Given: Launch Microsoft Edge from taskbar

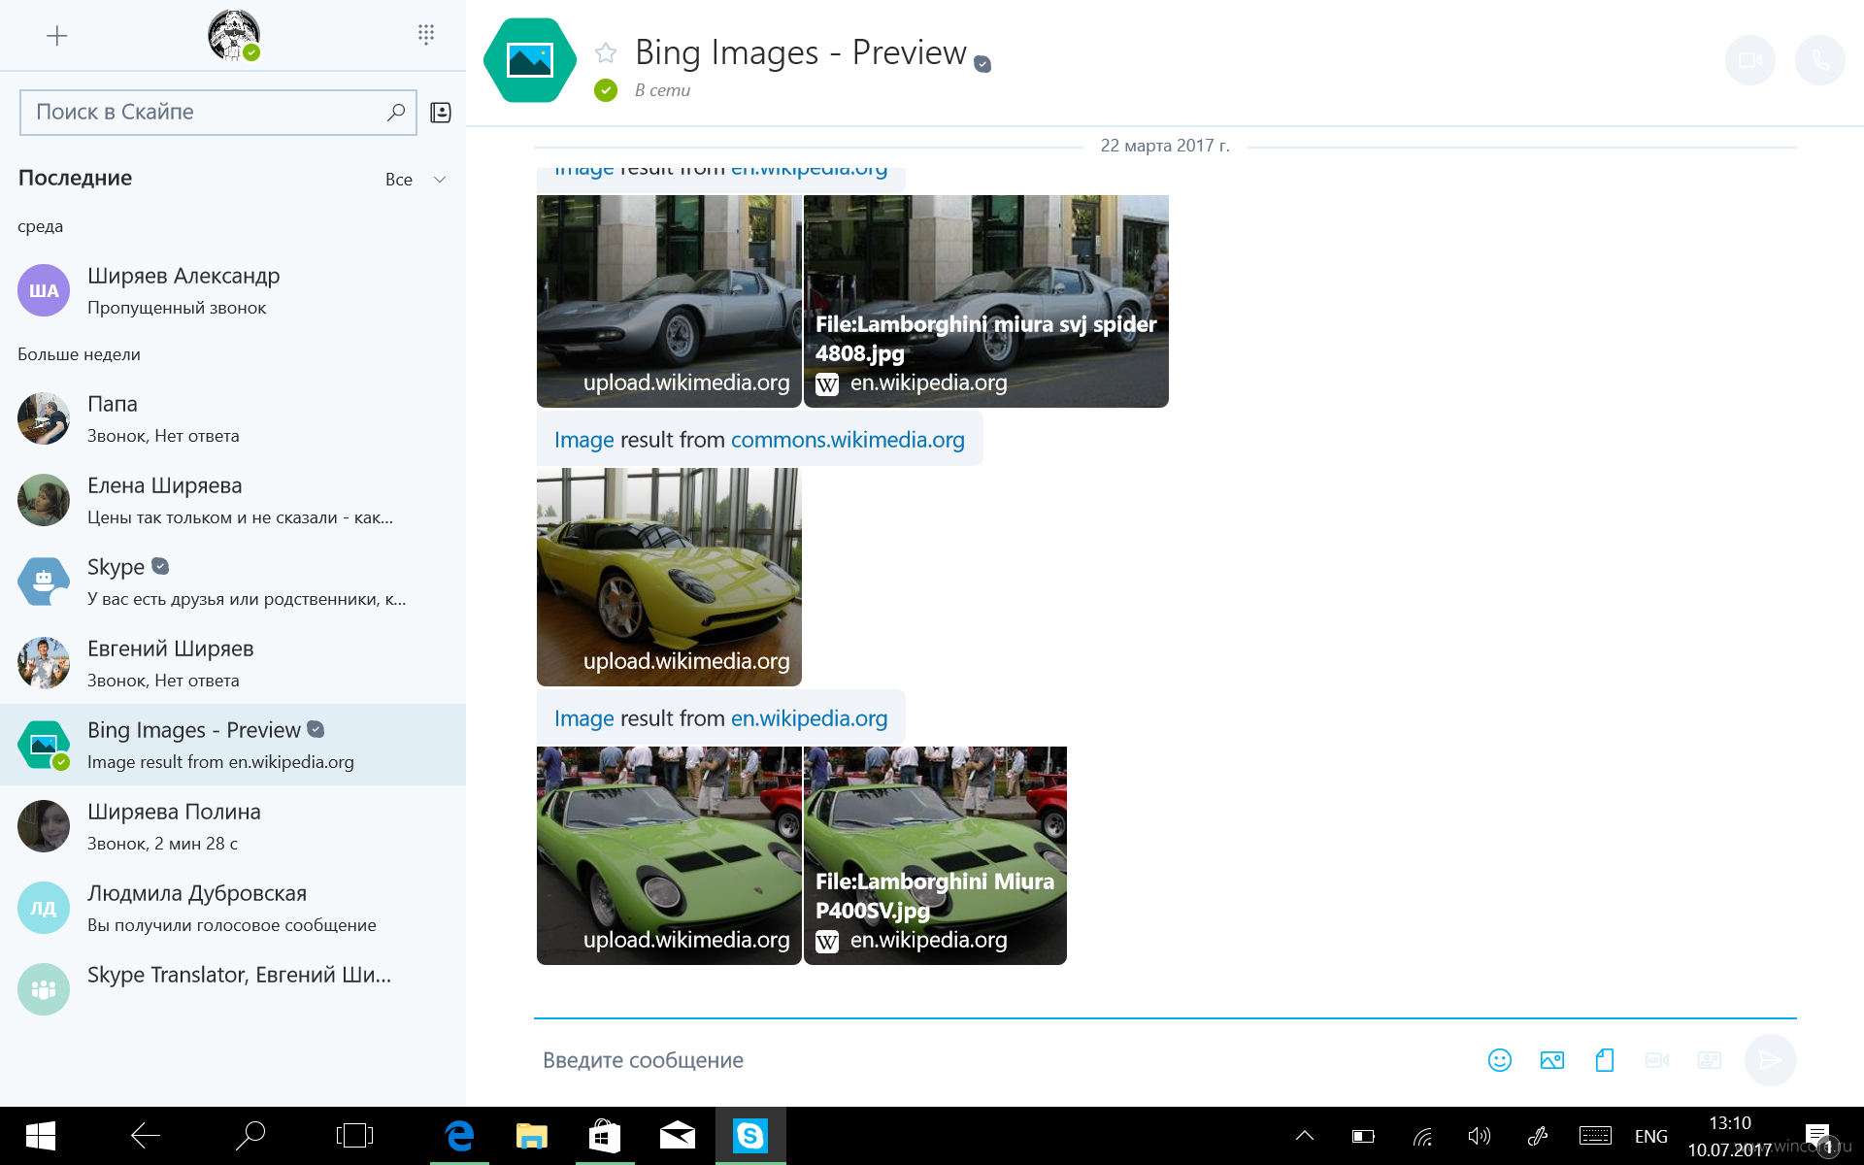Looking at the screenshot, I should click(459, 1136).
